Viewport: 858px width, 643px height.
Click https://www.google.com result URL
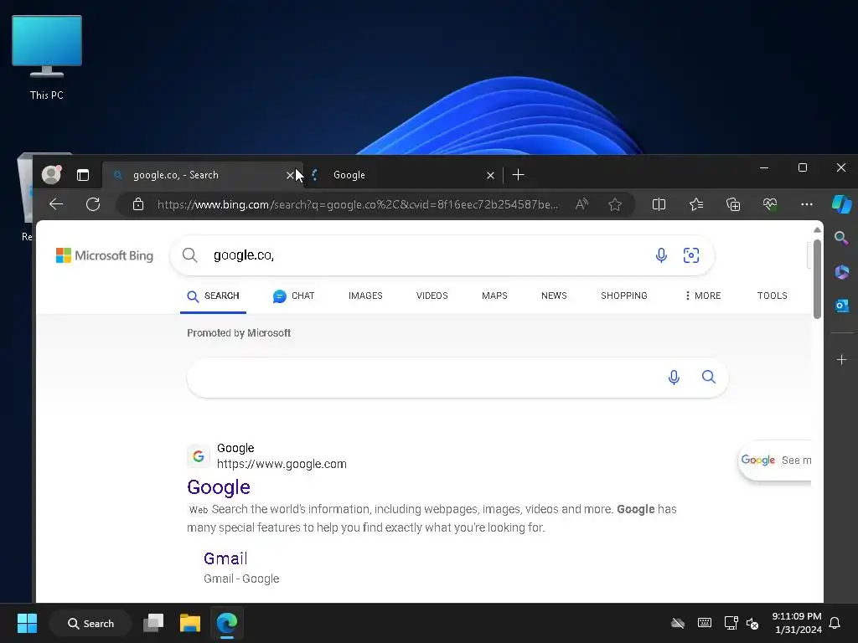click(x=282, y=464)
